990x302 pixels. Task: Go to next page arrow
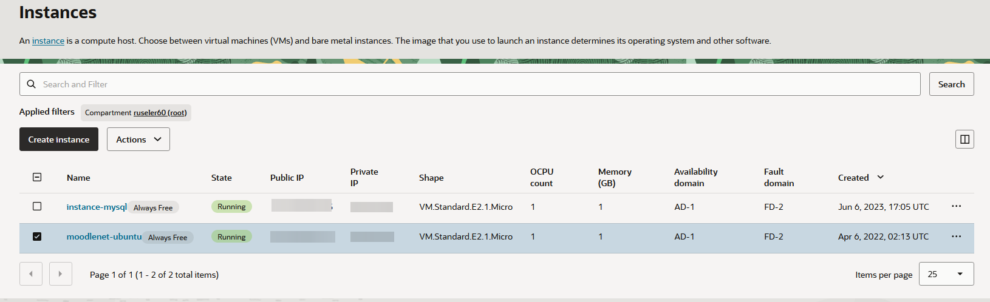pyautogui.click(x=60, y=274)
